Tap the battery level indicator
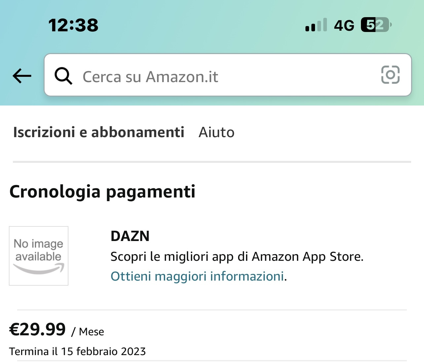The width and height of the screenshot is (424, 363). pyautogui.click(x=376, y=25)
